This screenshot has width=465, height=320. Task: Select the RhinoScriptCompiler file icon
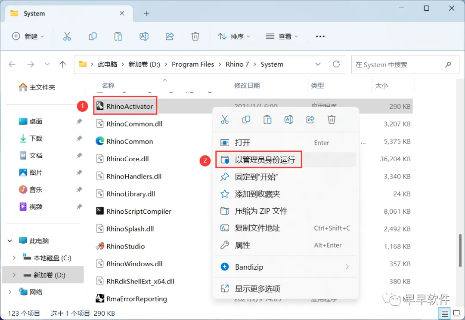100,211
